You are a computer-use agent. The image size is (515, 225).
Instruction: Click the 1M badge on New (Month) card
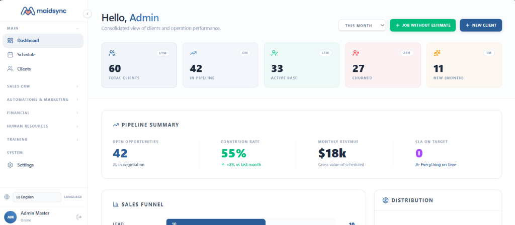(489, 53)
